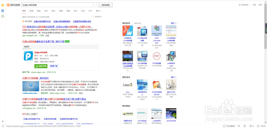The image size is (267, 128).
Task: Open the favorites star in the sidebar
Action: pyautogui.click(x=3, y=5)
